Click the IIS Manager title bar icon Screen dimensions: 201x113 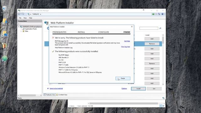point(19,10)
